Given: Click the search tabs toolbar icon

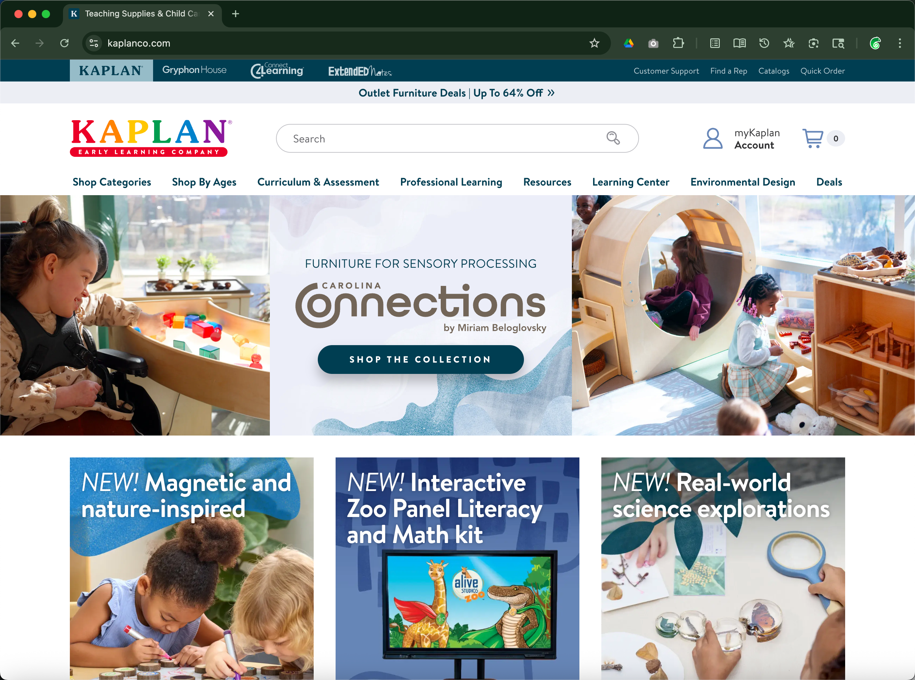Looking at the screenshot, I should click(838, 43).
